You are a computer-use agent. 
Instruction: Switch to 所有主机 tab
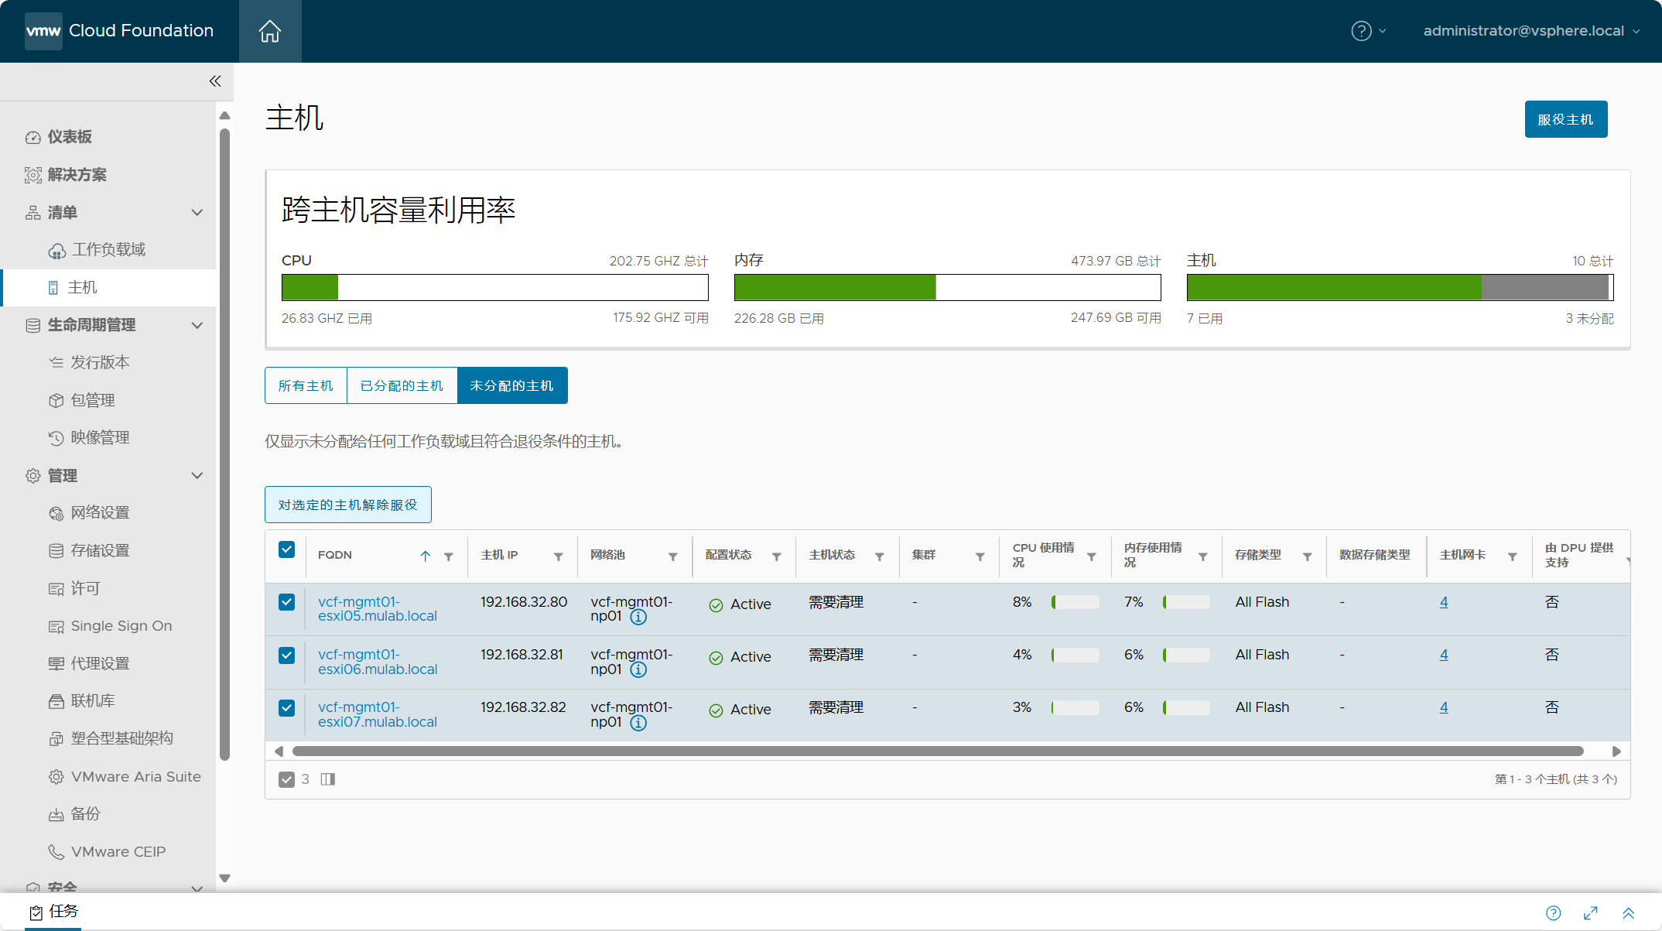pos(306,385)
